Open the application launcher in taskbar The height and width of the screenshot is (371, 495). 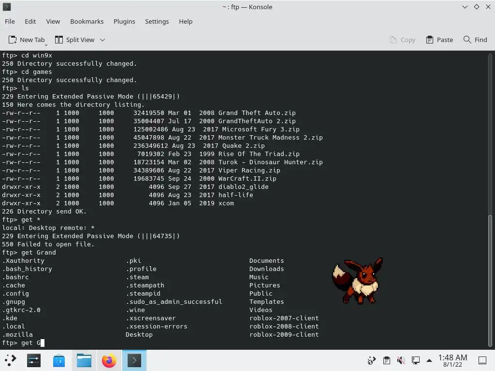pyautogui.click(x=10, y=360)
